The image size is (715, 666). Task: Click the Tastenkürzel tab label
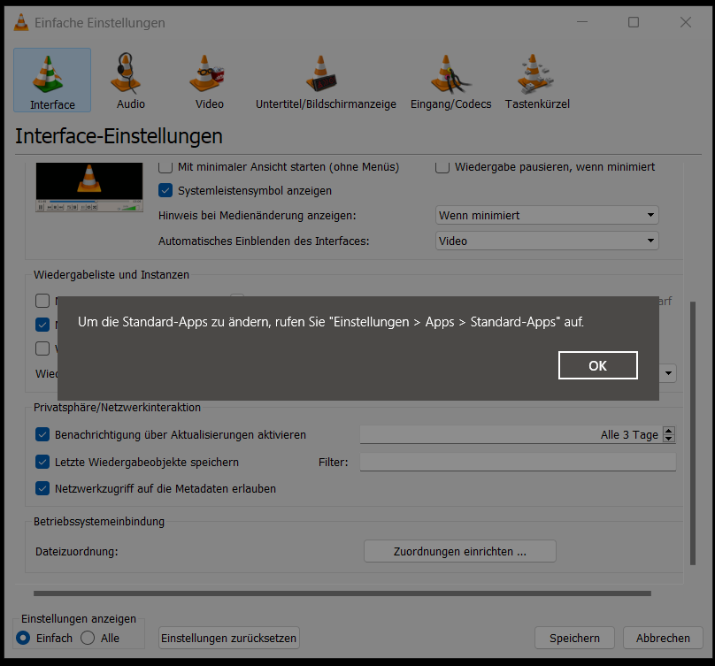coord(537,104)
